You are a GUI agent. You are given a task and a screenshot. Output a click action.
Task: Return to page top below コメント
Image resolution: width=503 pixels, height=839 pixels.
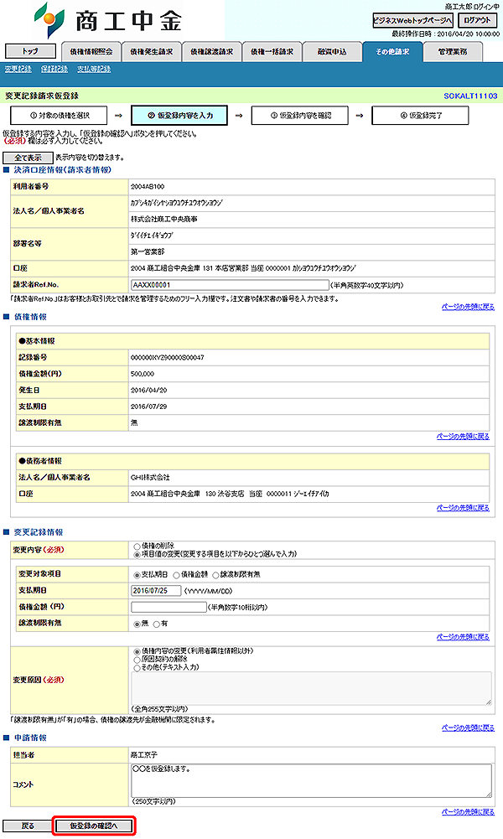(469, 811)
